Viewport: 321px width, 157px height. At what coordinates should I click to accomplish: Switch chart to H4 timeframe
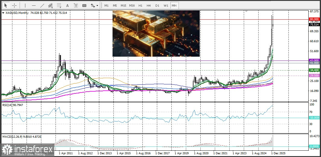pos(149,5)
